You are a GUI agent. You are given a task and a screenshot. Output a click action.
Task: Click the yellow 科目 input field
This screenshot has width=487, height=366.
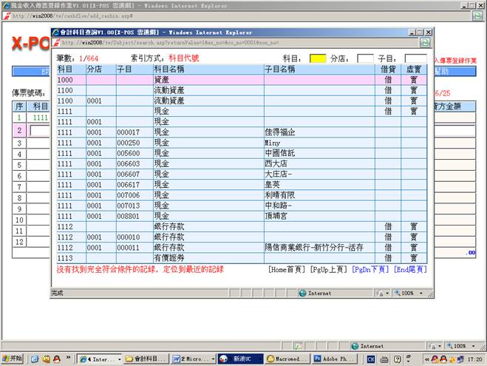[318, 58]
